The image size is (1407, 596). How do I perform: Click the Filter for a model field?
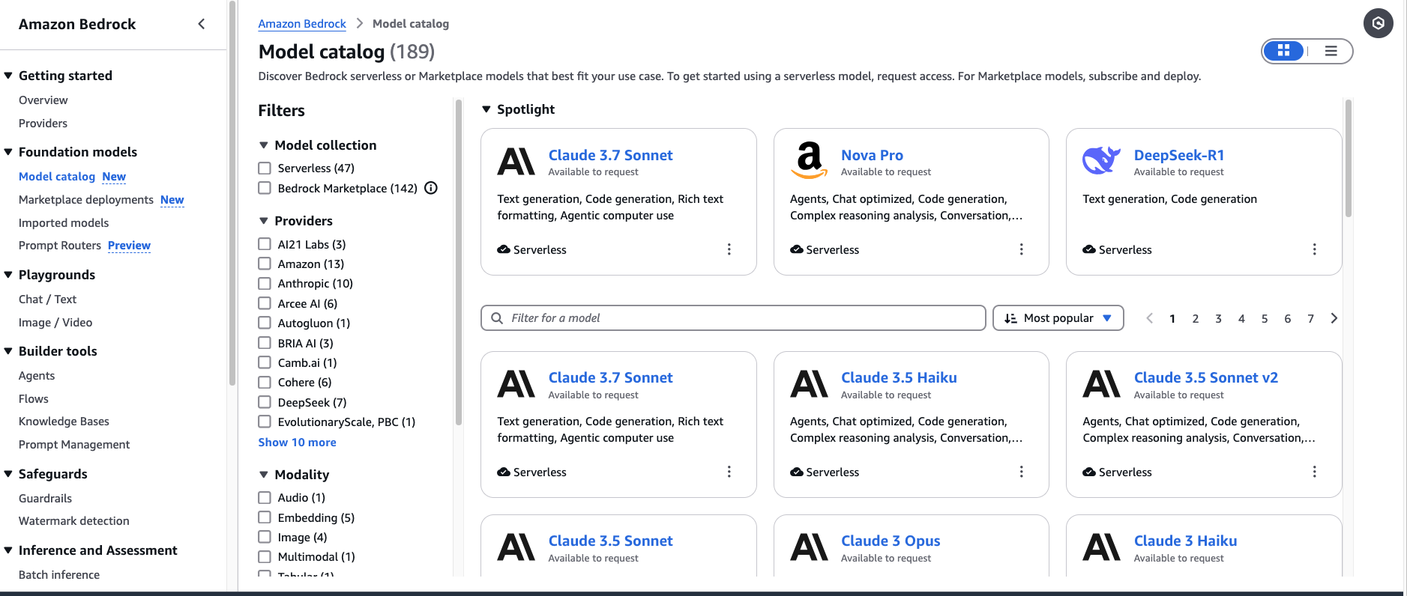[x=733, y=318]
